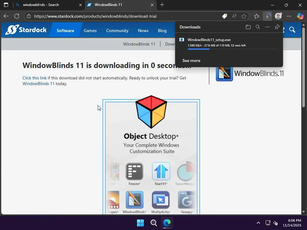The width and height of the screenshot is (307, 230).
Task: Open the tab actions menu icon
Action: (x=6, y=5)
